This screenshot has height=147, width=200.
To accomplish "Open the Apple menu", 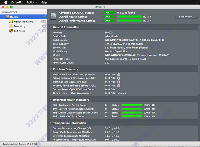I will coord(6,2).
